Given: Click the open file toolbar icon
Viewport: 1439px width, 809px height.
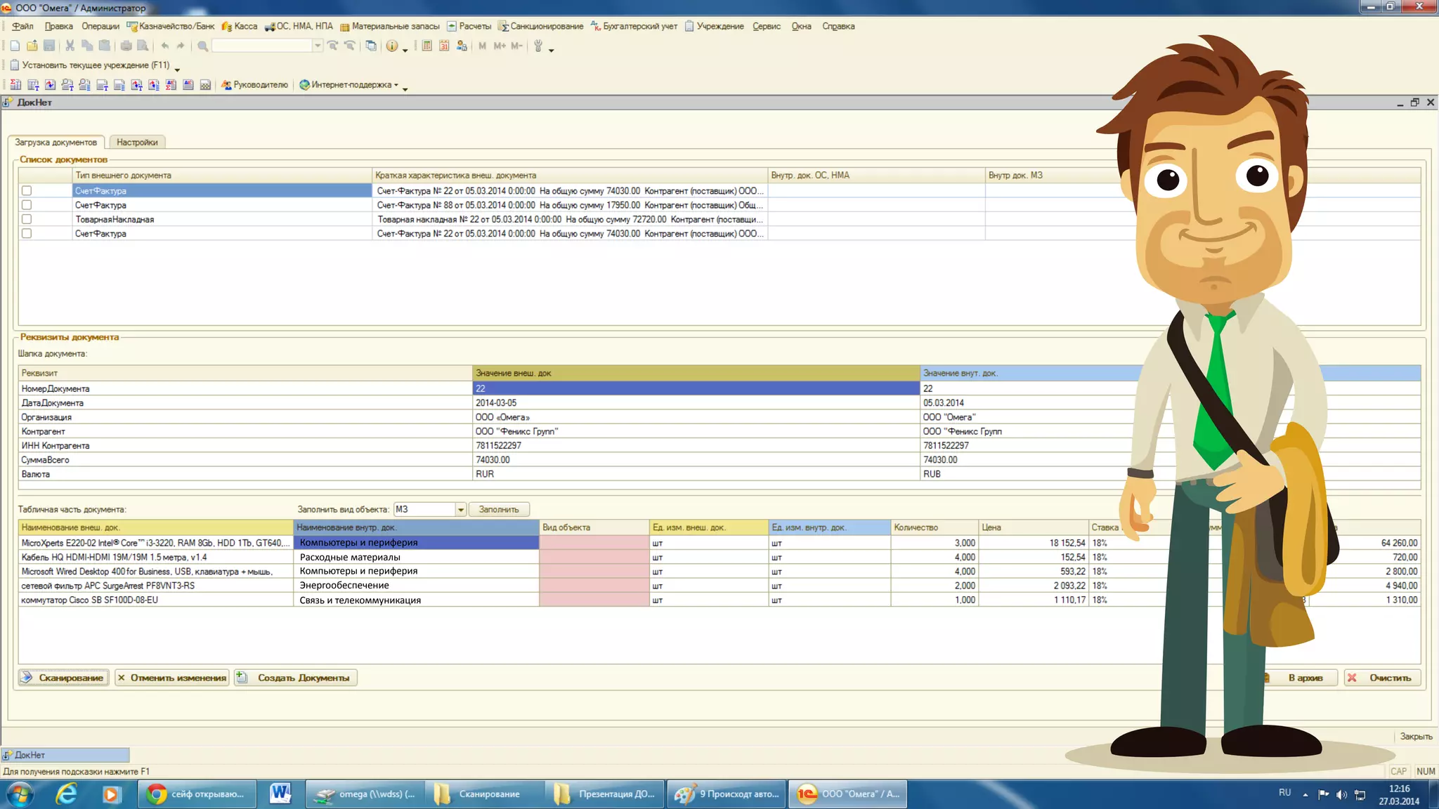Looking at the screenshot, I should click(x=32, y=46).
